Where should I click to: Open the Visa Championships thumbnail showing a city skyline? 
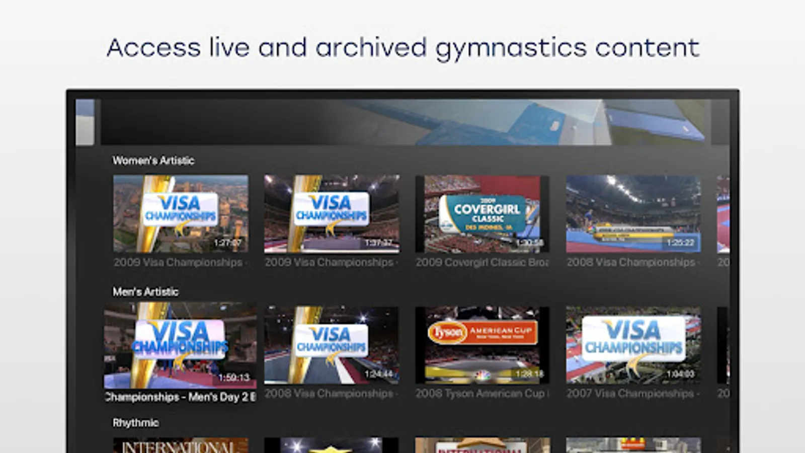pos(181,214)
